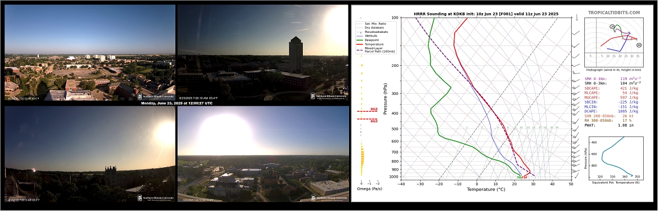Click the NIU logo in top-right webcam image
This screenshot has width=658, height=211.
coord(329,96)
